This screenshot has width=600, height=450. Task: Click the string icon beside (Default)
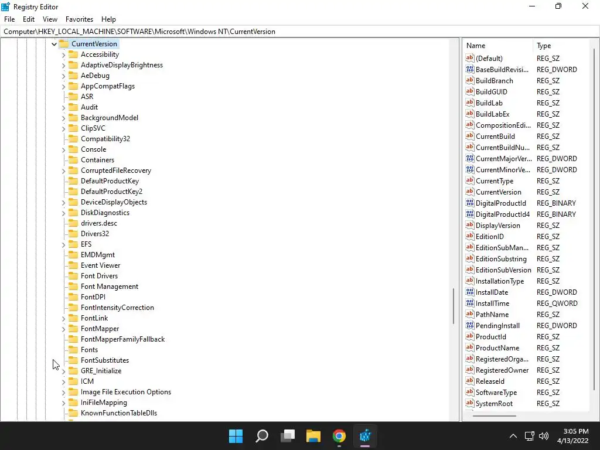pyautogui.click(x=469, y=58)
